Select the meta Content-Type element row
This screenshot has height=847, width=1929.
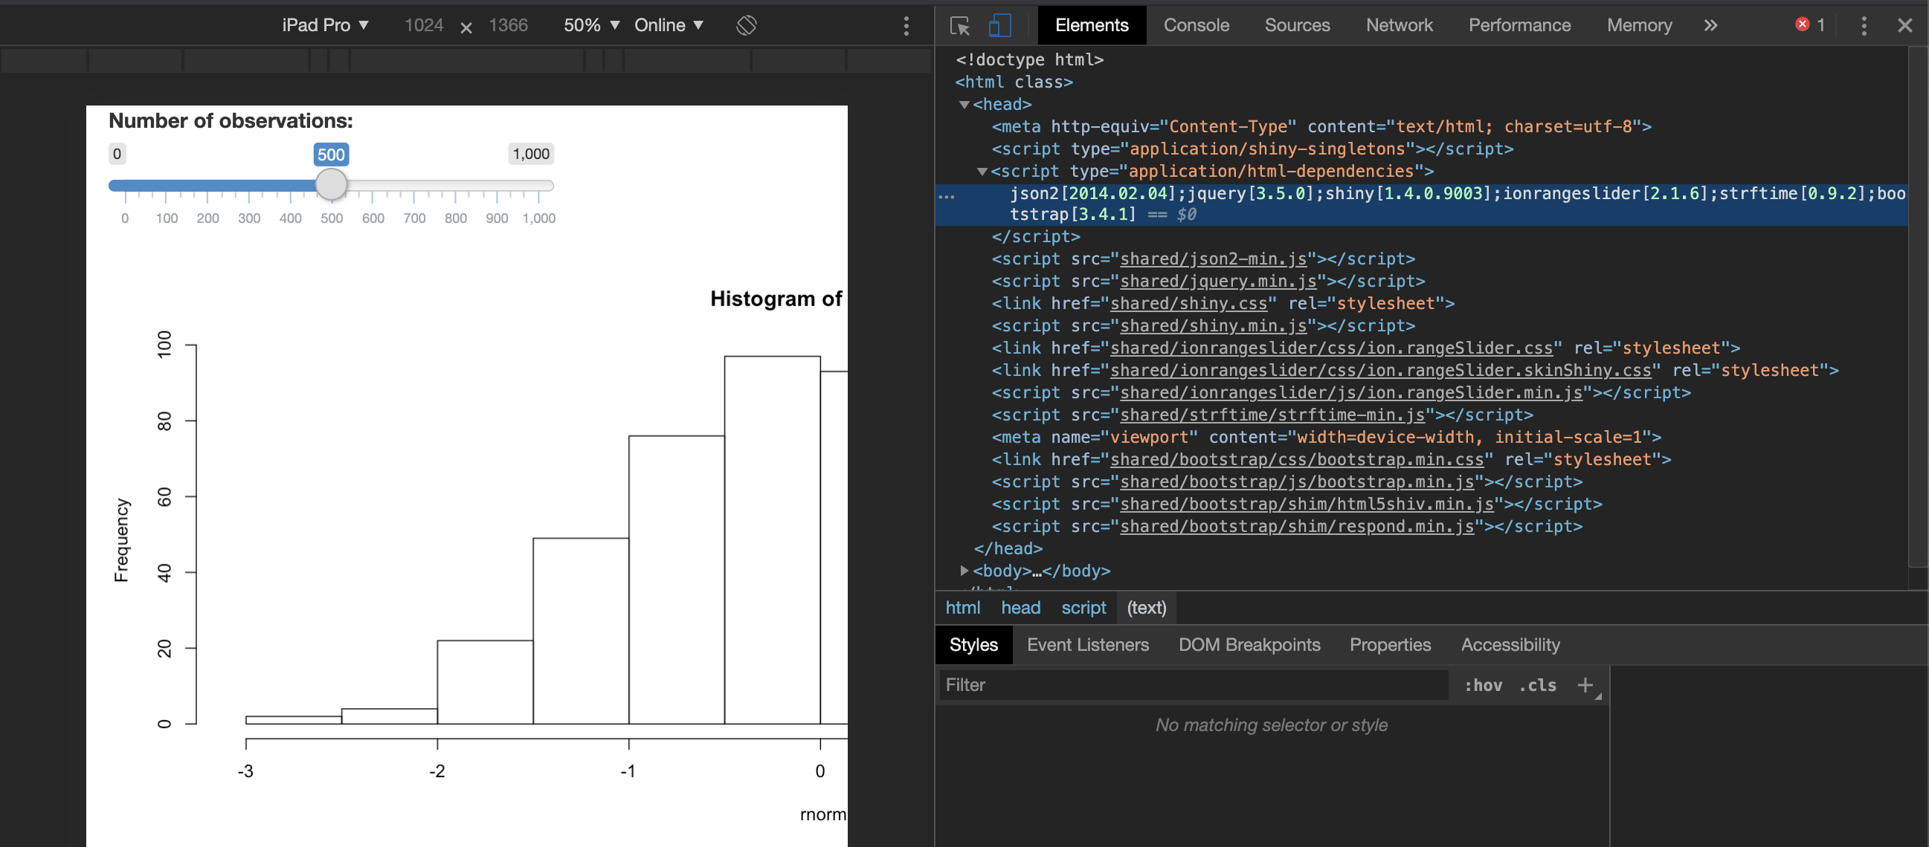[x=1321, y=126]
